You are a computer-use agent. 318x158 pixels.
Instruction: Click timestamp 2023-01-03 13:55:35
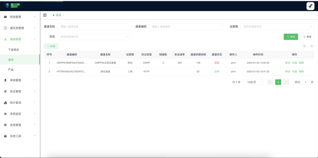click(x=258, y=63)
